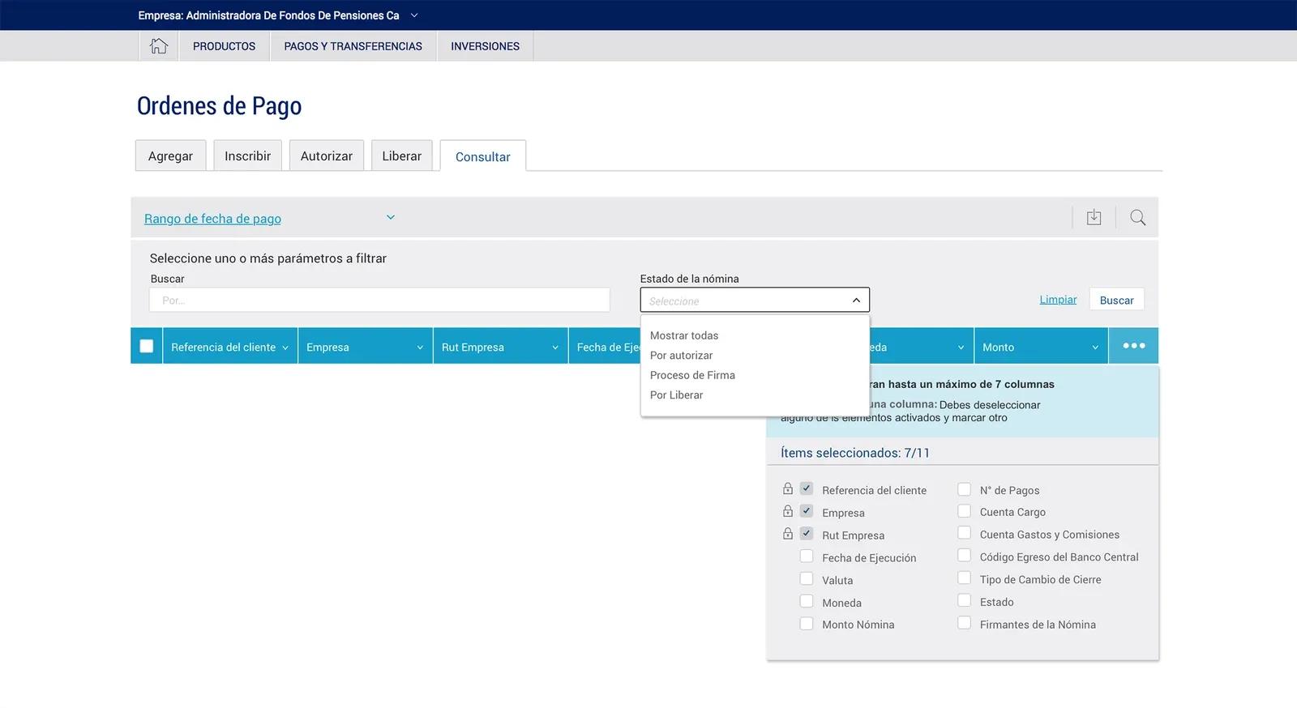The image size is (1297, 708).
Task: Click the Fecha de Eje column header
Action: click(x=605, y=347)
